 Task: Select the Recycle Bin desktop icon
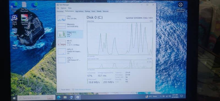coord(15,32)
